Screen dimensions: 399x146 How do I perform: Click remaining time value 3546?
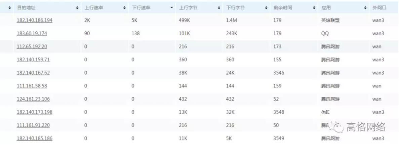[x=279, y=73]
